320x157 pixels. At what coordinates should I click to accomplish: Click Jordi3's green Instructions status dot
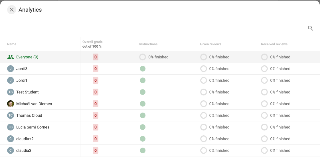click(x=143, y=69)
